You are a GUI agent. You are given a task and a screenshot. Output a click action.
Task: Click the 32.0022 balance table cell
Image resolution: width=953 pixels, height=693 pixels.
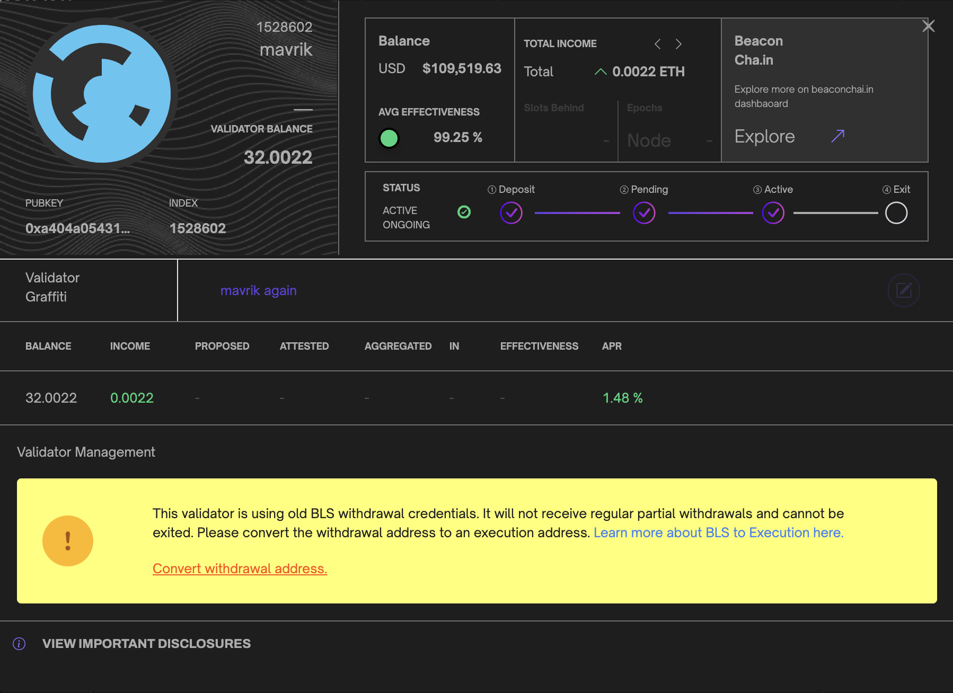[51, 398]
